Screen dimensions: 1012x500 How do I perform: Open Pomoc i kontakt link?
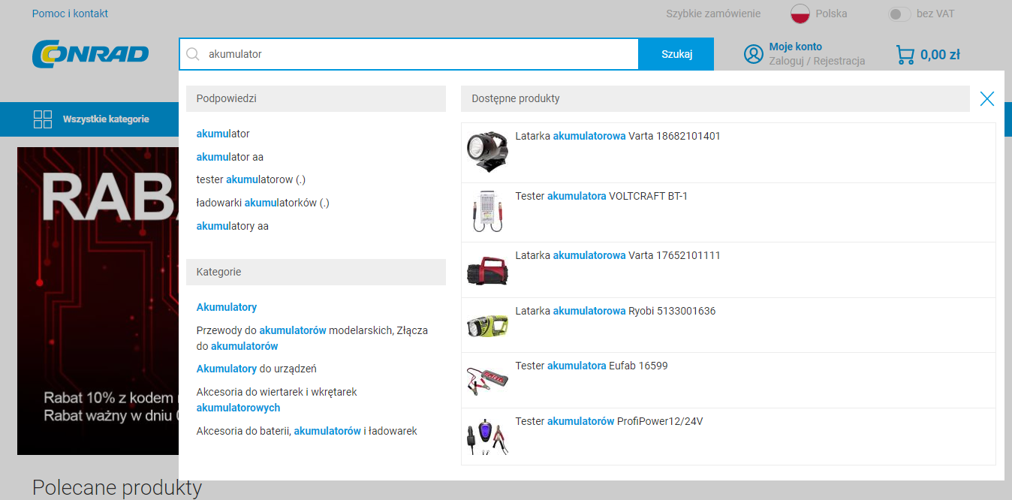coord(70,14)
